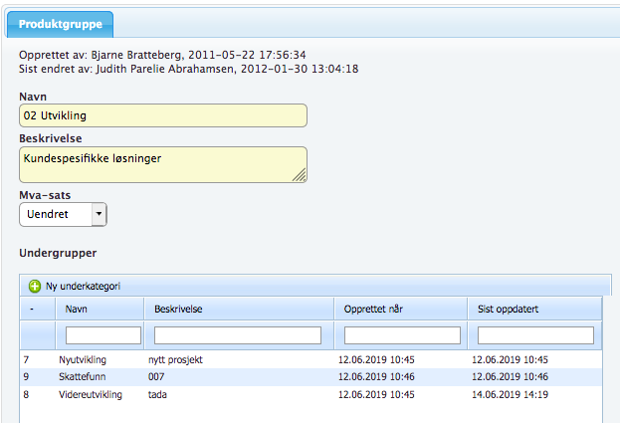The image size is (620, 423).
Task: Click the Ny underkategori button
Action: tap(83, 287)
